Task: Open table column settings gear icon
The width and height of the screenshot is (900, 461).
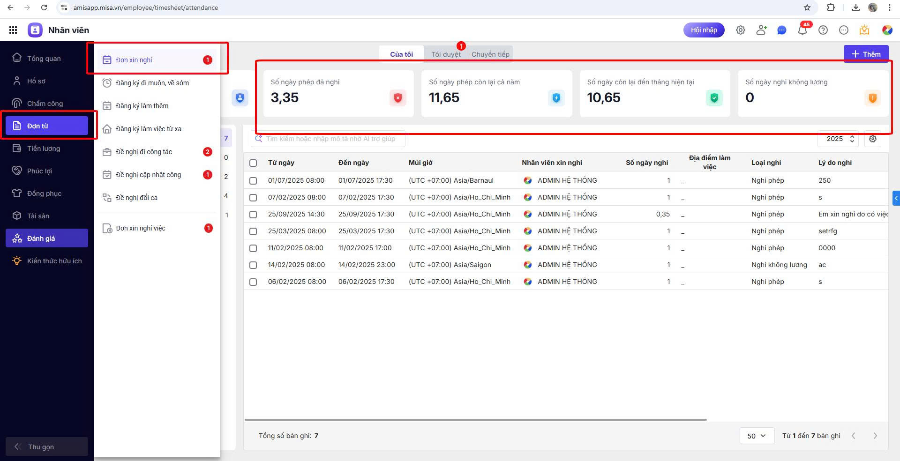Action: 872,139
